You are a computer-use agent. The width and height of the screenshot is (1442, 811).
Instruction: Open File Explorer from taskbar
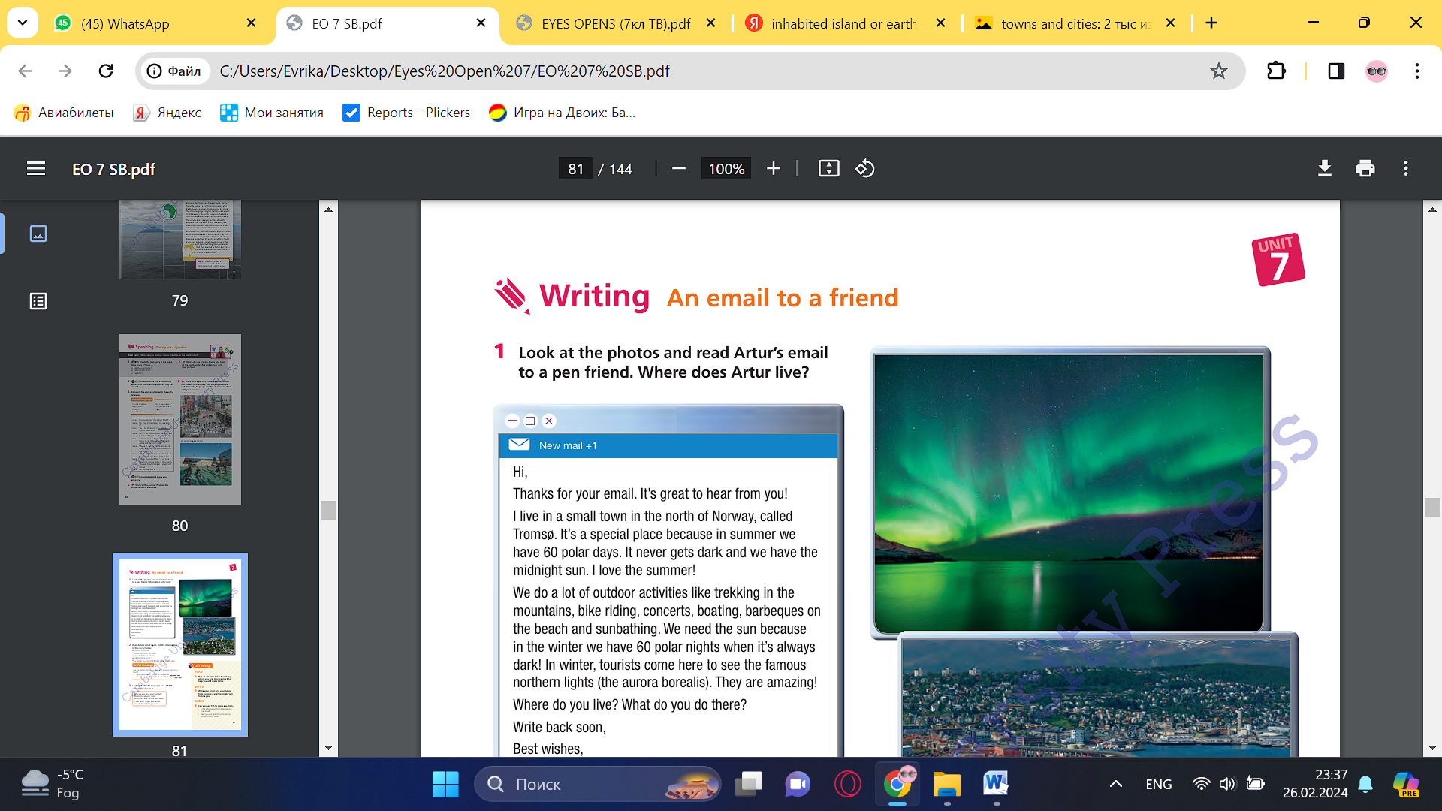point(947,785)
